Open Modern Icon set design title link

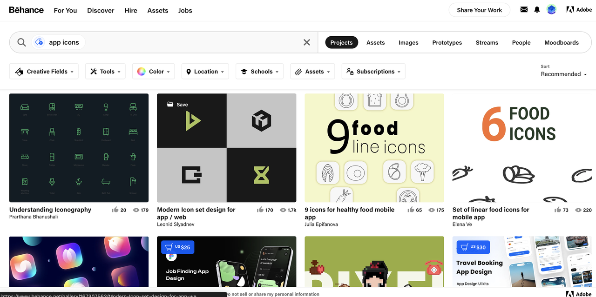(x=196, y=213)
